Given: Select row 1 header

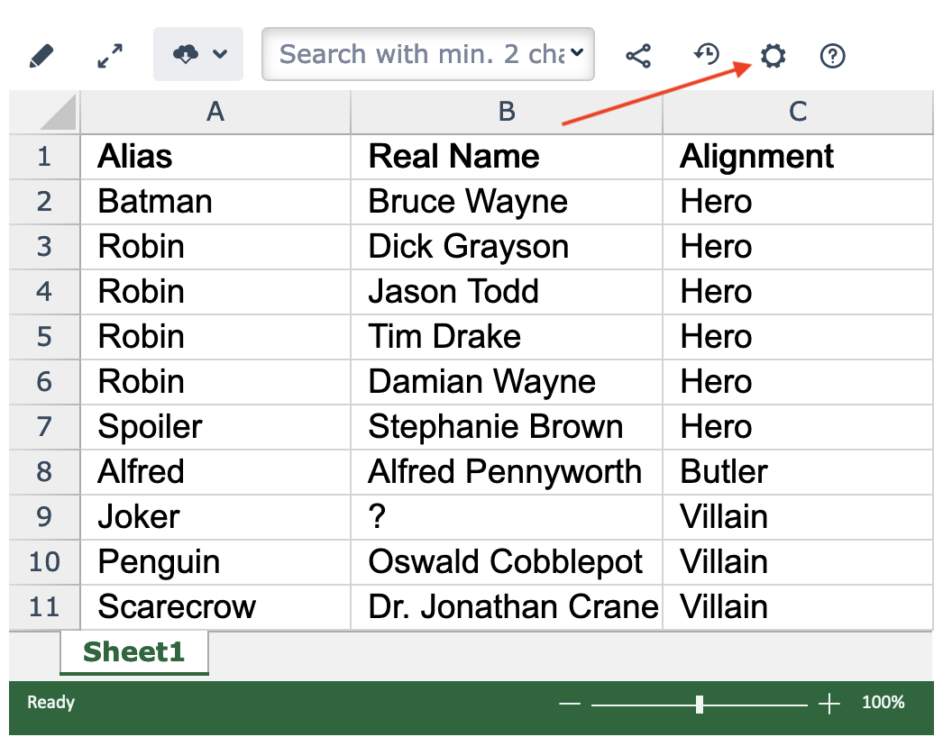Looking at the screenshot, I should tap(44, 157).
